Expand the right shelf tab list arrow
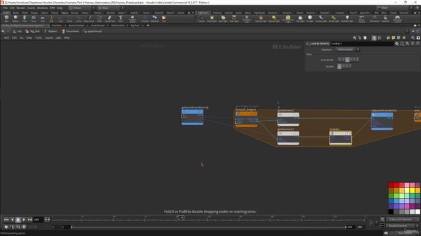 (418, 12)
